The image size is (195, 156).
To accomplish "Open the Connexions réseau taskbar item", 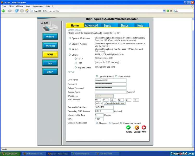I will (83, 154).
